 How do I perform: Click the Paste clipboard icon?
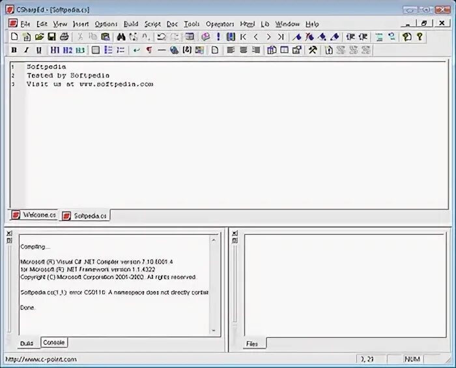click(106, 37)
